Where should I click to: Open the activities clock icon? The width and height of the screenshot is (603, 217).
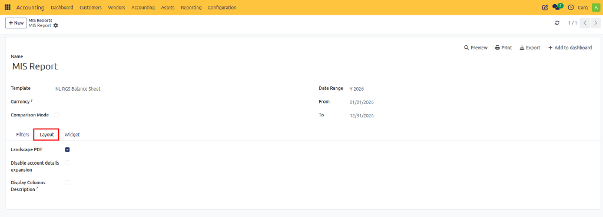[571, 7]
